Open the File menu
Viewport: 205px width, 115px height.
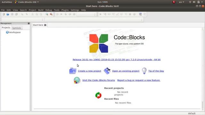pos(3,10)
